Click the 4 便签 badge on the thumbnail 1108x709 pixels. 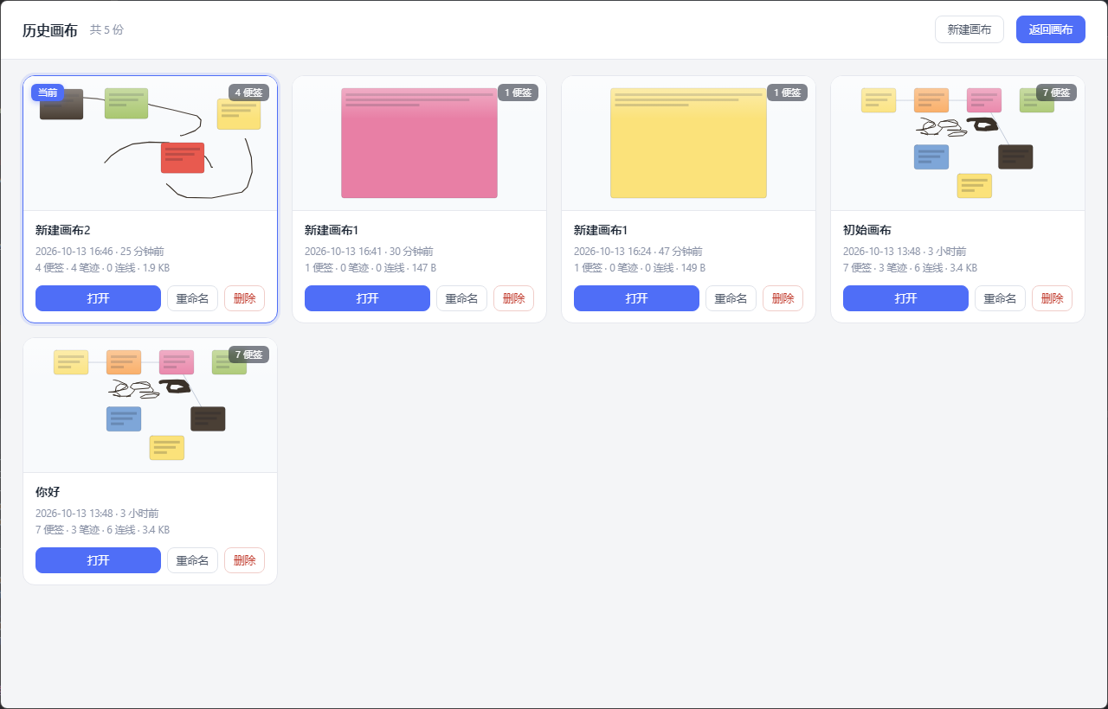[248, 93]
